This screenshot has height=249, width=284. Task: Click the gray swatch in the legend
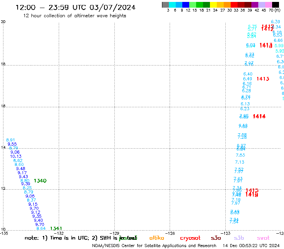point(165,5)
